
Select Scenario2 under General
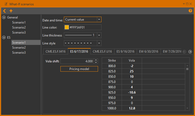pyautogui.click(x=19, y=27)
